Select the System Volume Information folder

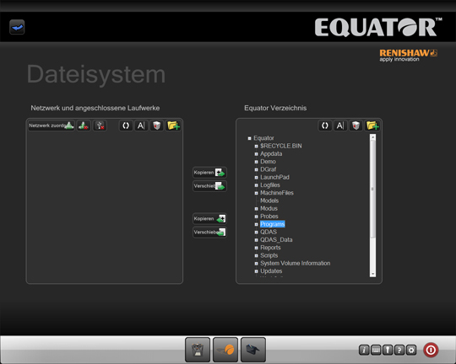click(x=296, y=264)
